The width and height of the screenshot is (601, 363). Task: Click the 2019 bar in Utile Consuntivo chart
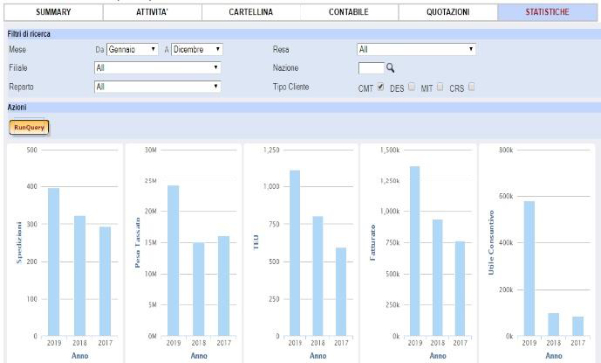[529, 269]
